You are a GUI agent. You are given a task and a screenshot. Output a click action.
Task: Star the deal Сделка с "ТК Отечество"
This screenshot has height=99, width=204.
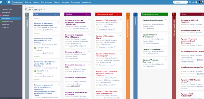118,20
